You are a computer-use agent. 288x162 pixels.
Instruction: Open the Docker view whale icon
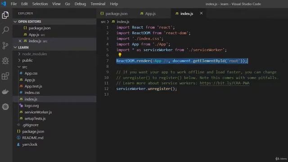5,91
